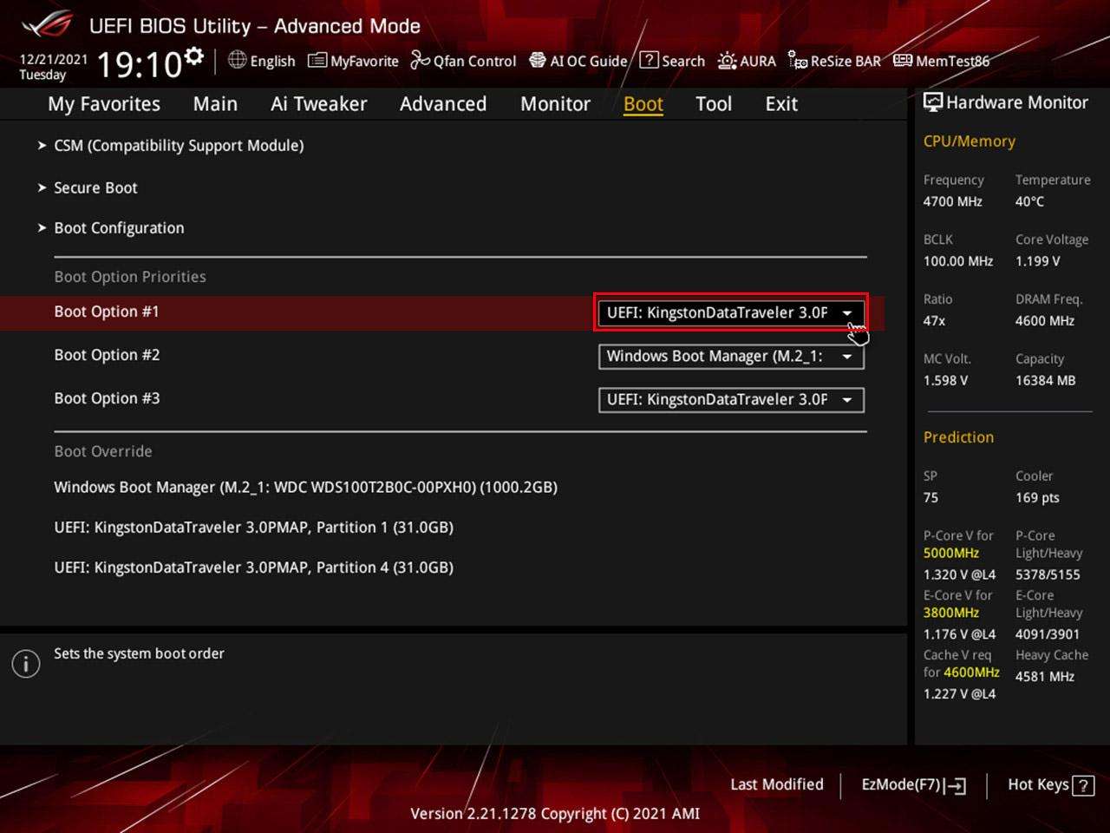Click the Prediction section heading
Image resolution: width=1110 pixels, height=833 pixels.
(x=958, y=437)
